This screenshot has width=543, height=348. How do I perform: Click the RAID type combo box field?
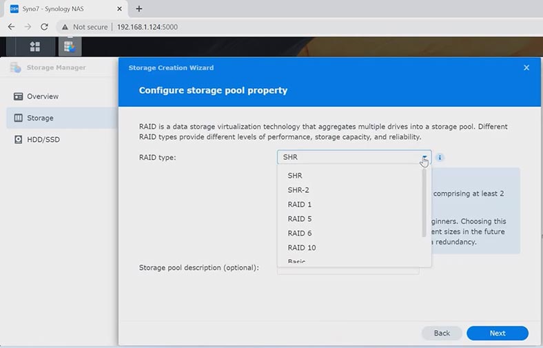354,157
